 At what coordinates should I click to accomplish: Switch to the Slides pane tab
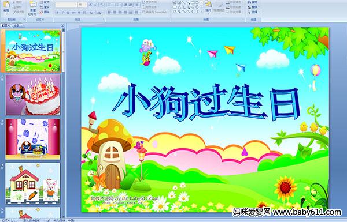6,25
